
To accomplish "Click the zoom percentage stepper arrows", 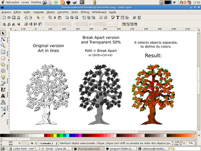I will coord(196,143).
